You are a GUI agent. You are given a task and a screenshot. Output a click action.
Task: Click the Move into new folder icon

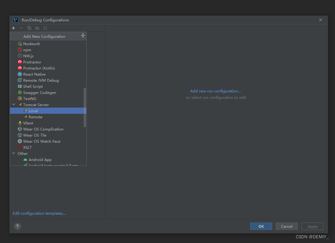tap(38, 28)
